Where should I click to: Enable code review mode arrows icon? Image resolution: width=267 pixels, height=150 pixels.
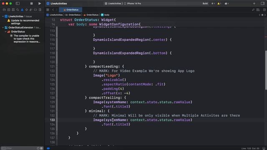pos(253,10)
